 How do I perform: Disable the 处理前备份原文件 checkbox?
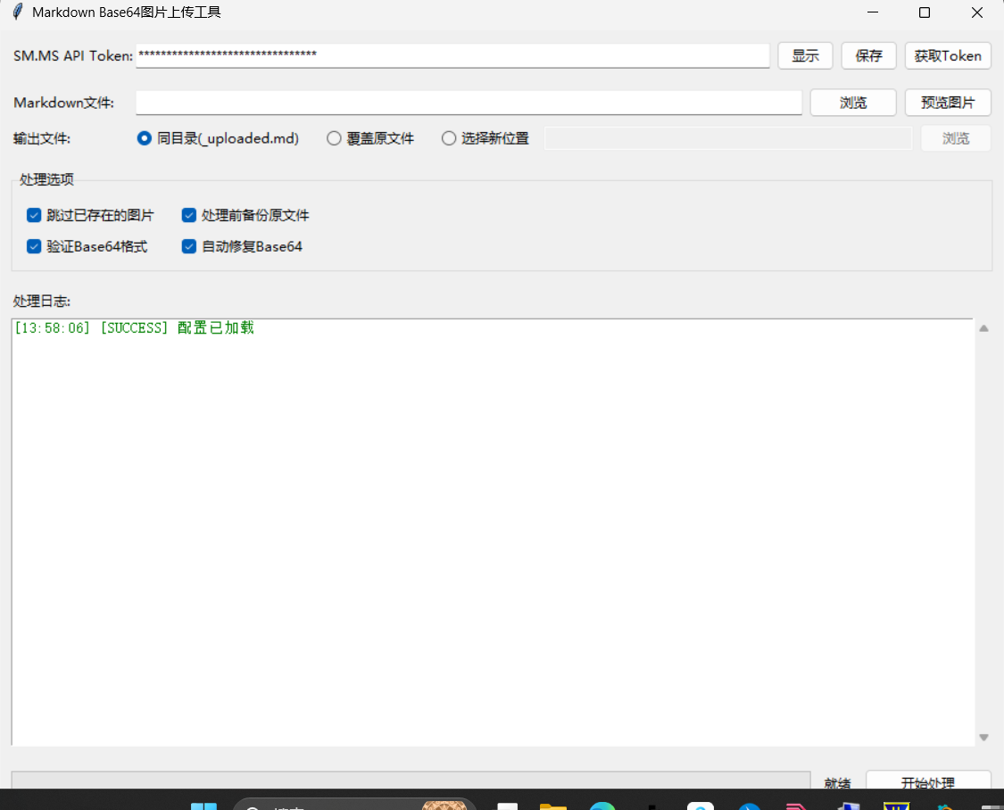tap(188, 215)
